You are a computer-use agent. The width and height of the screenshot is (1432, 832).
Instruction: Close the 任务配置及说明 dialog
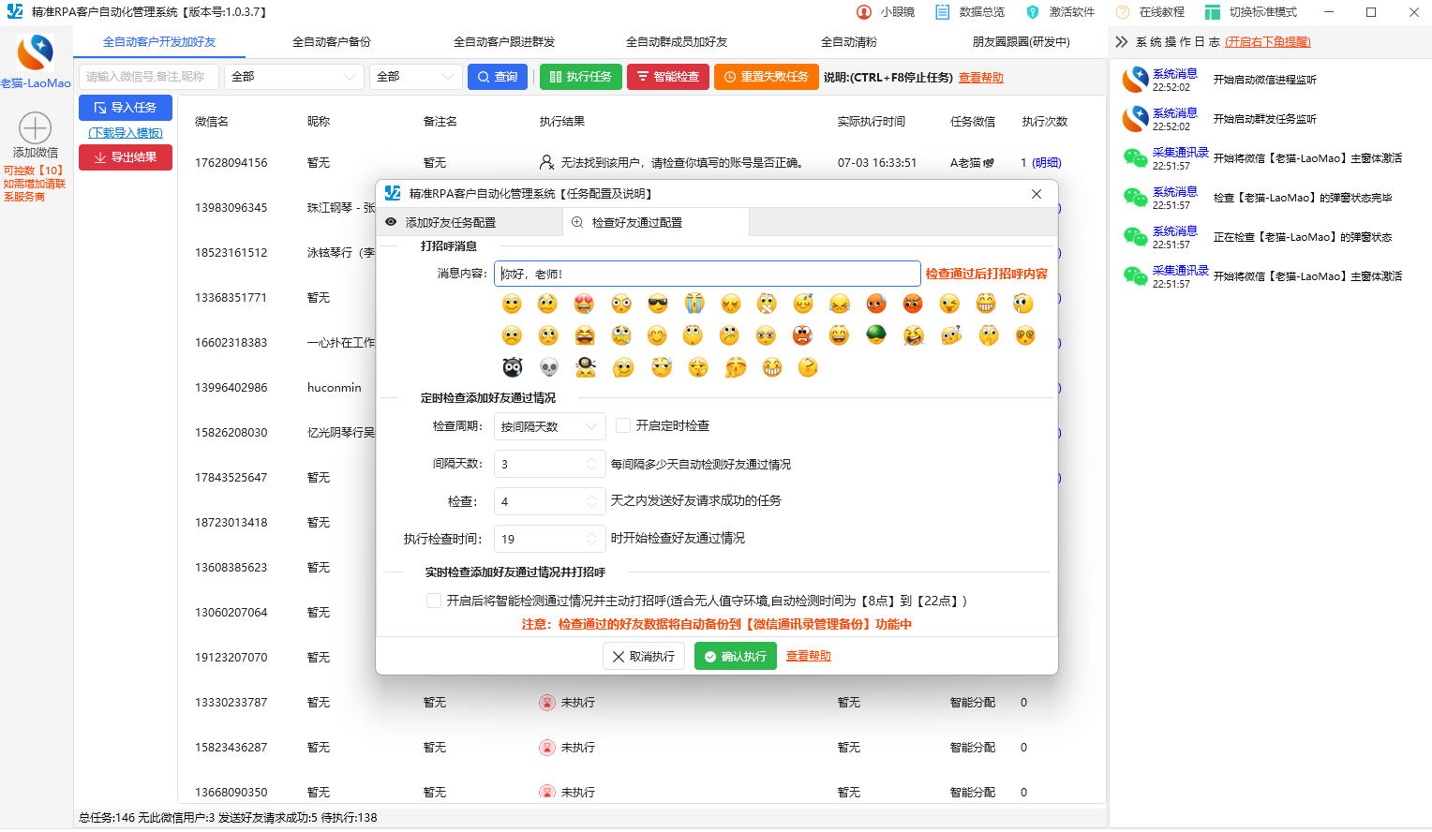(x=1037, y=194)
